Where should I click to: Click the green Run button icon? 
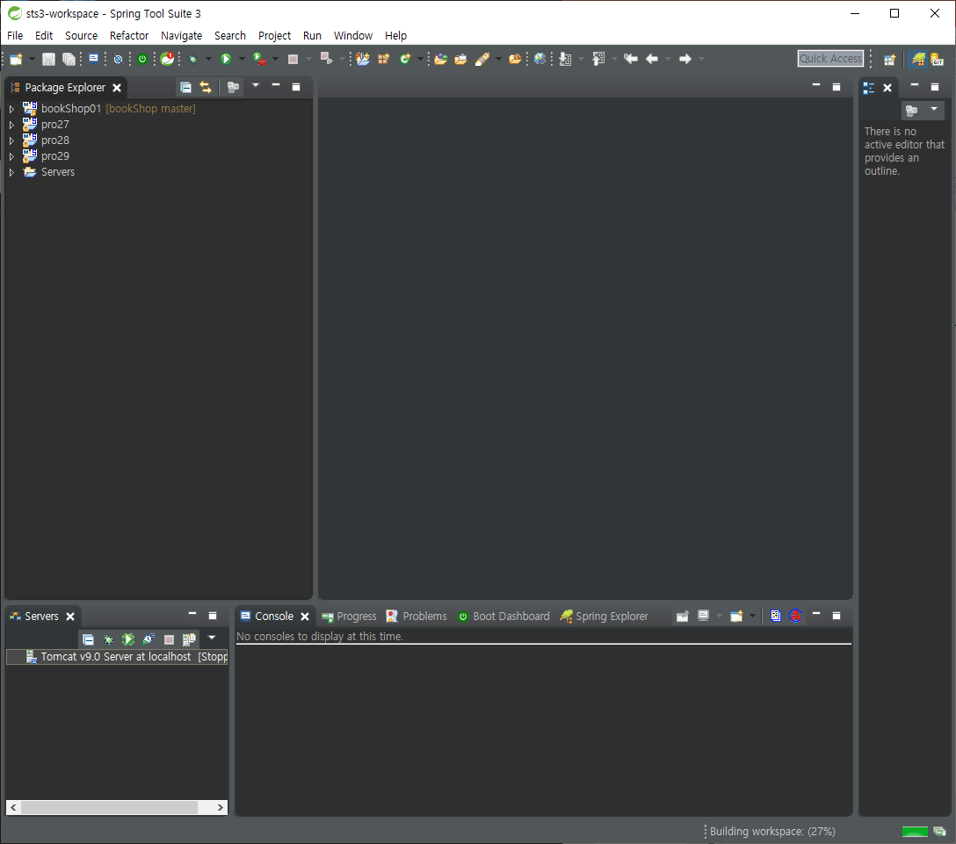(226, 59)
